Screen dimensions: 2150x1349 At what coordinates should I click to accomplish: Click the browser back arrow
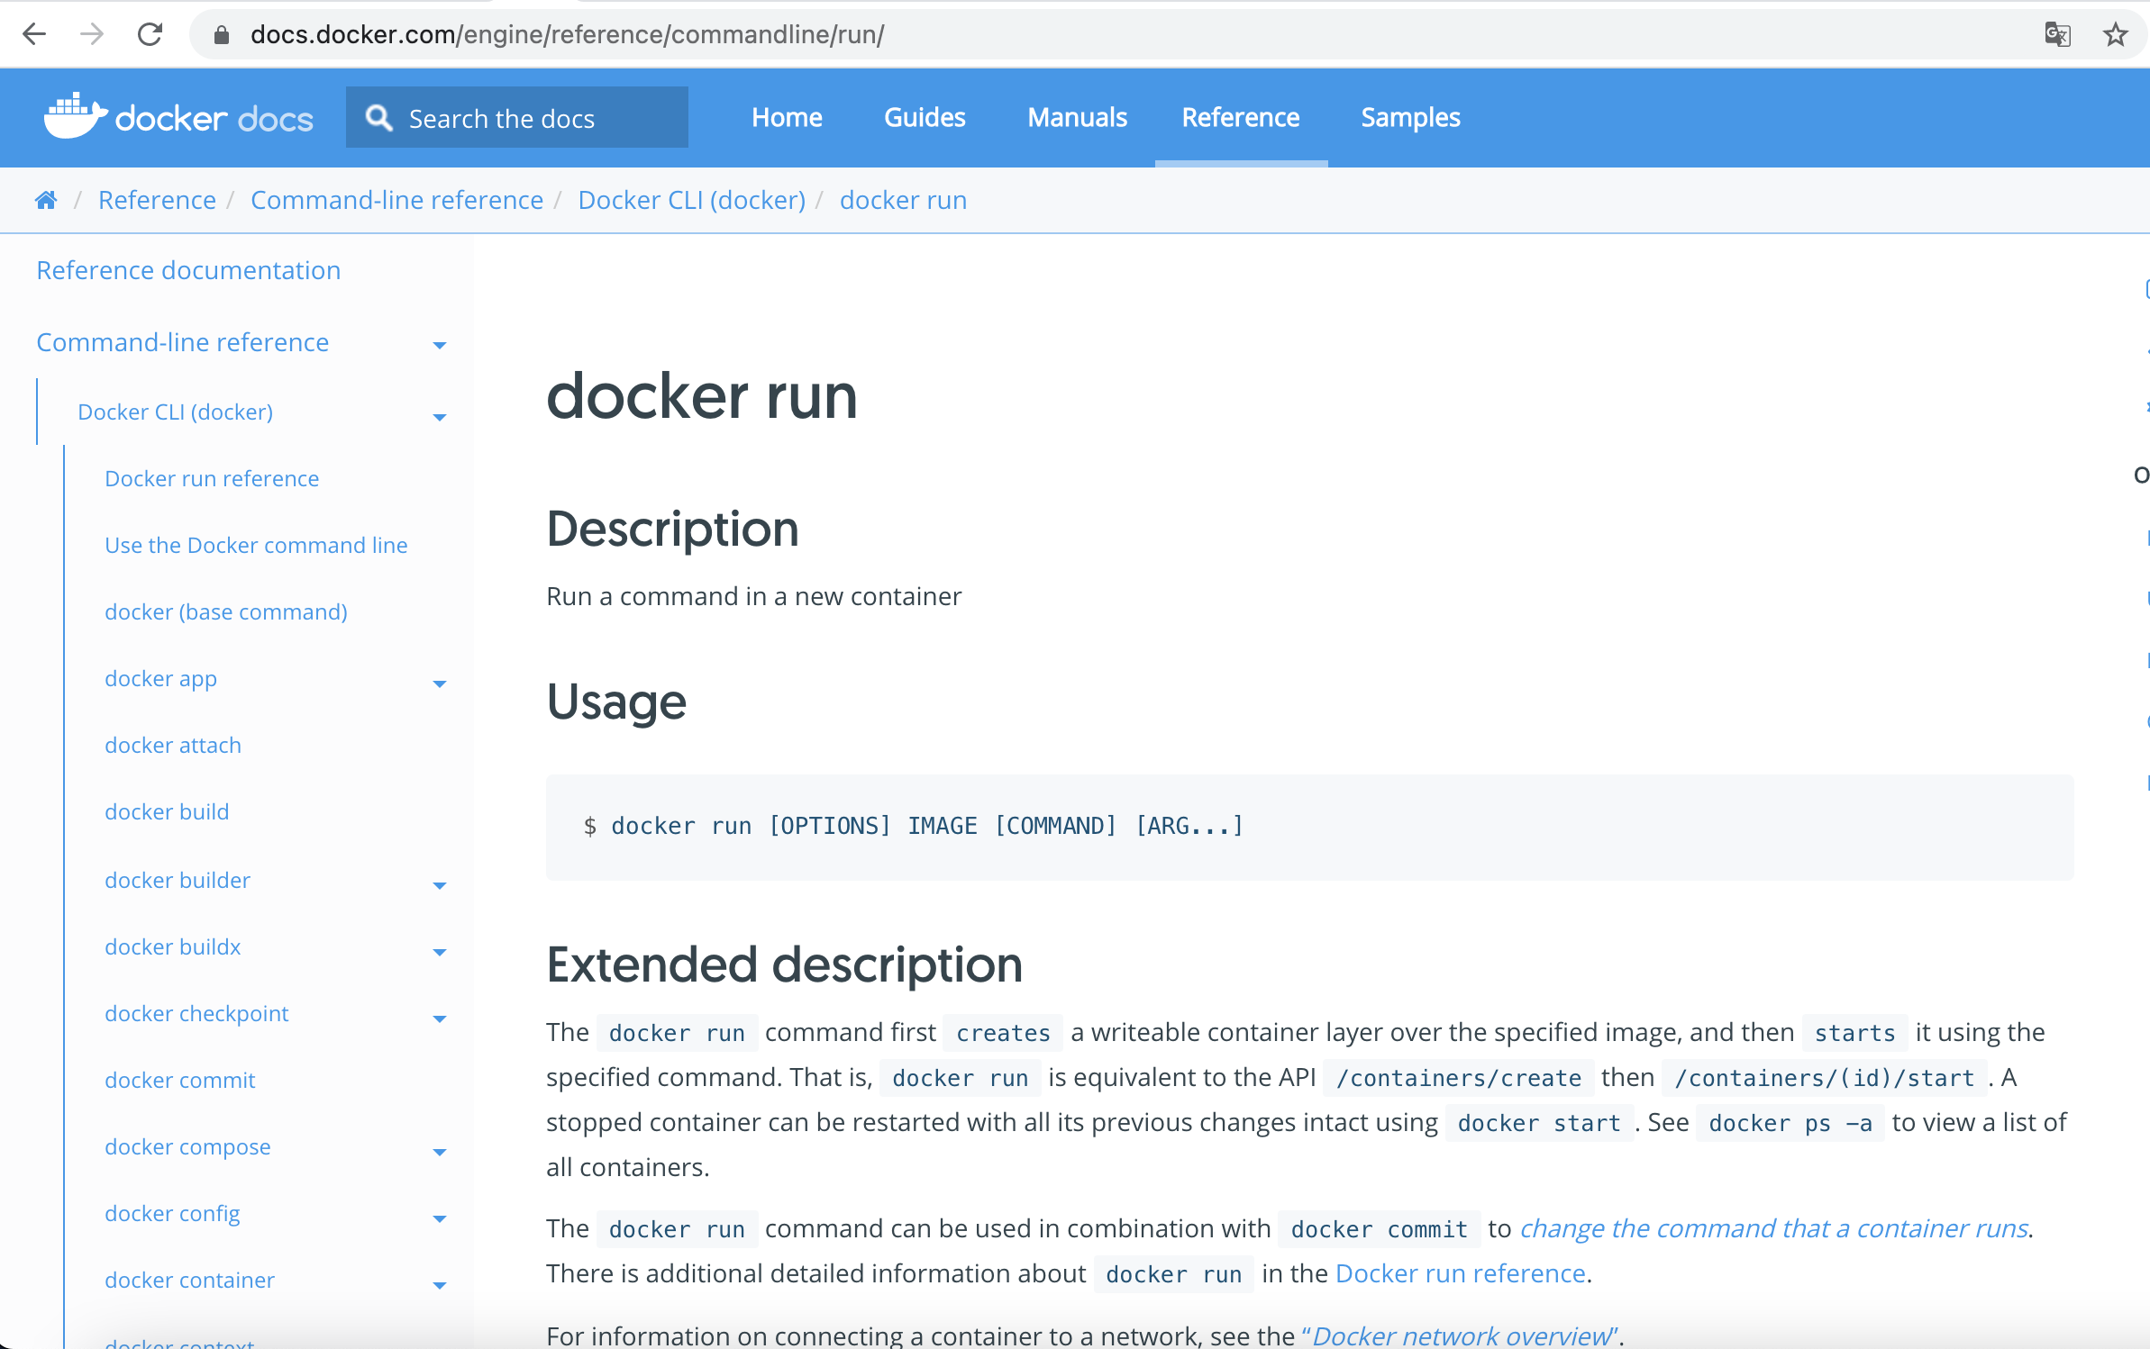pos(34,34)
